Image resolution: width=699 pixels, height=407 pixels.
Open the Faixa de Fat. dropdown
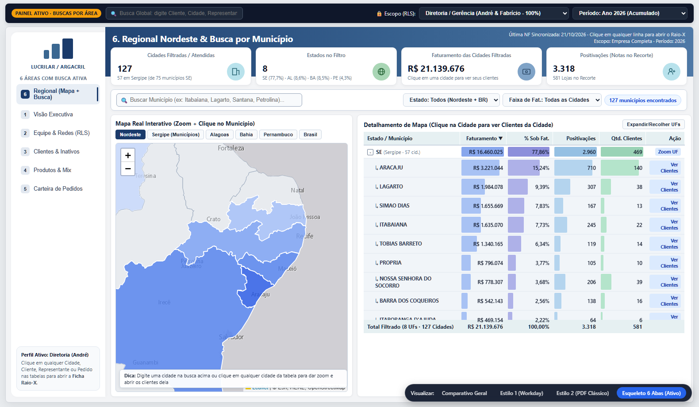tap(552, 100)
